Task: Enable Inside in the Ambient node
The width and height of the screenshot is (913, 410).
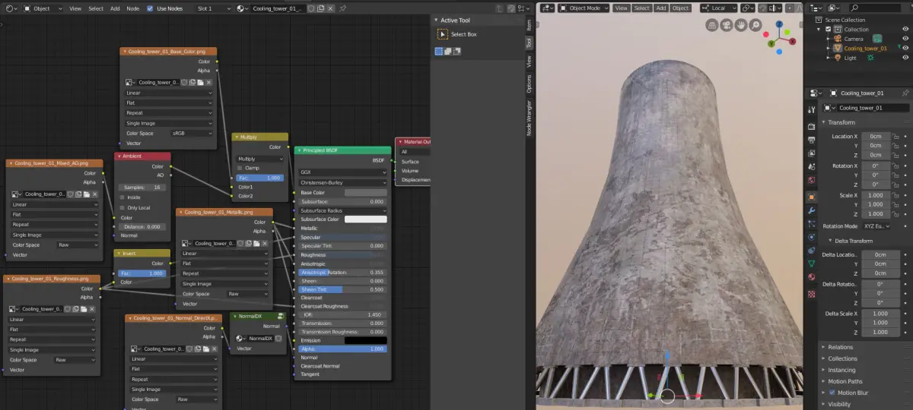Action: 122,197
